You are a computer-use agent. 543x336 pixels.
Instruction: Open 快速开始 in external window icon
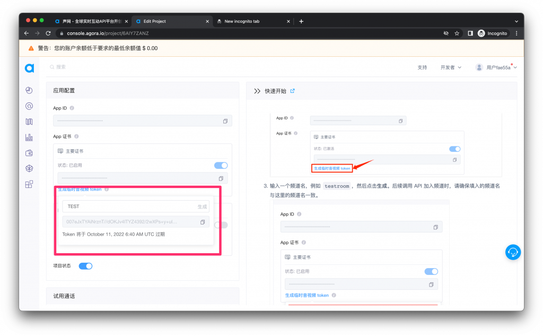tap(293, 91)
